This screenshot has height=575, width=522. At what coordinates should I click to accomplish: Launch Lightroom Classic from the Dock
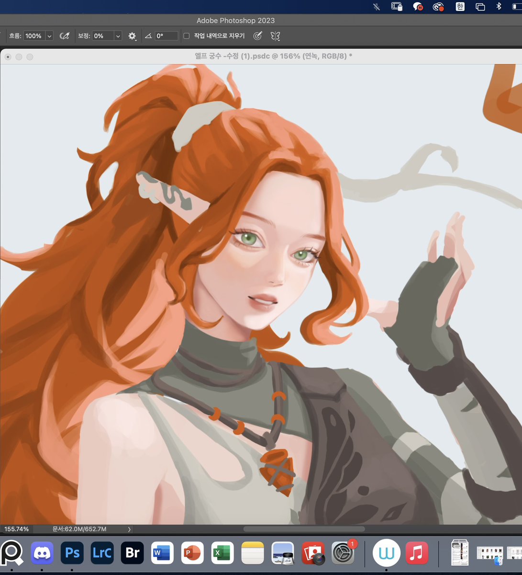tap(102, 552)
